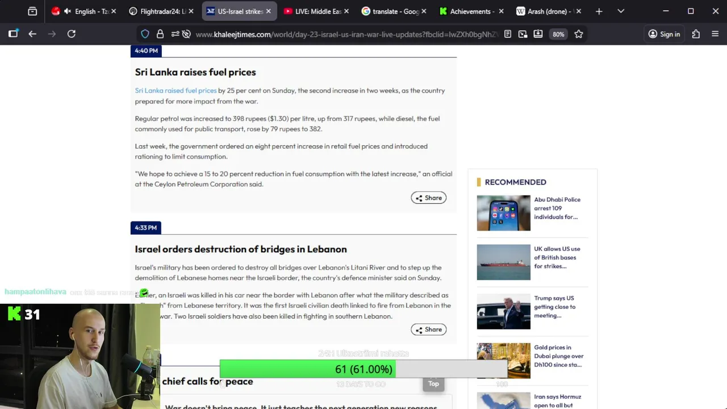The height and width of the screenshot is (409, 727).
Task: Click the install/save page icon
Action: [538, 34]
